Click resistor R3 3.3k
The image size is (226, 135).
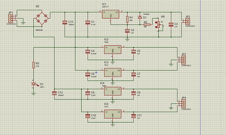[x=34, y=65]
